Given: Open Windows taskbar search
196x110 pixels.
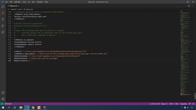Looking at the screenshot, I should pos(9,108).
